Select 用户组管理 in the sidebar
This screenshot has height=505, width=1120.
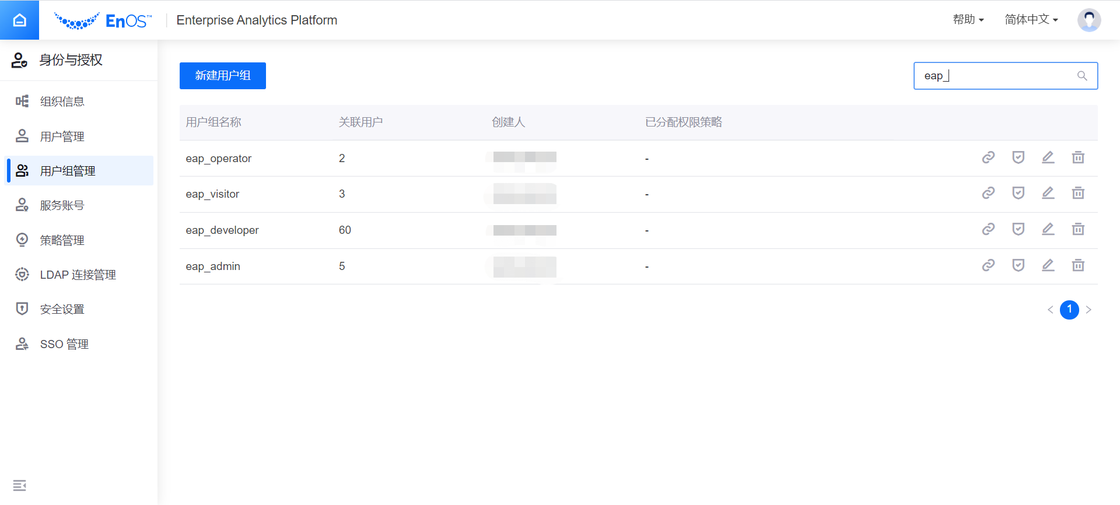[x=79, y=171]
